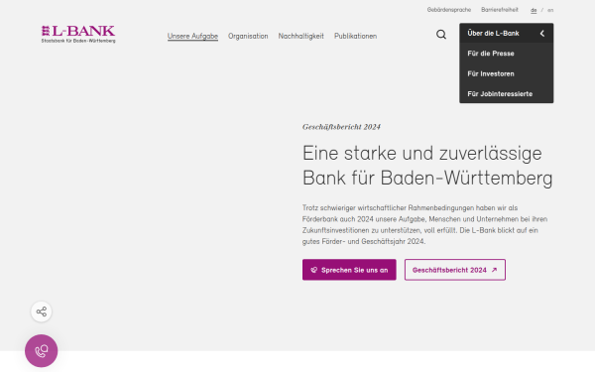Open the round phone chat contact button
The width and height of the screenshot is (595, 372).
pyautogui.click(x=42, y=351)
